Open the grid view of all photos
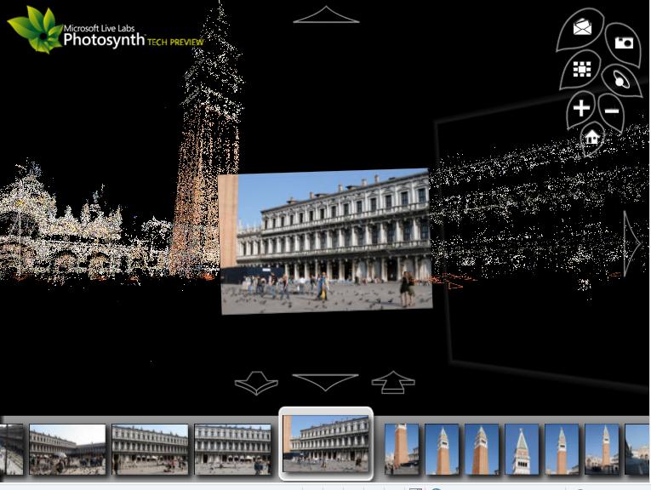 click(x=582, y=69)
